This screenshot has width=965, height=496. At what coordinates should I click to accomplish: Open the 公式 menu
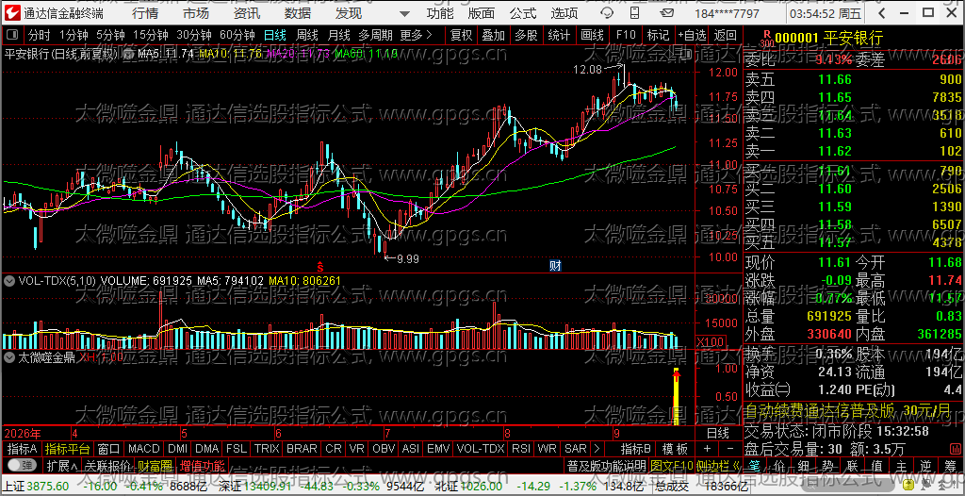(x=522, y=13)
